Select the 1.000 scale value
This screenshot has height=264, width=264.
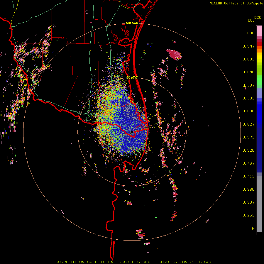[248, 33]
